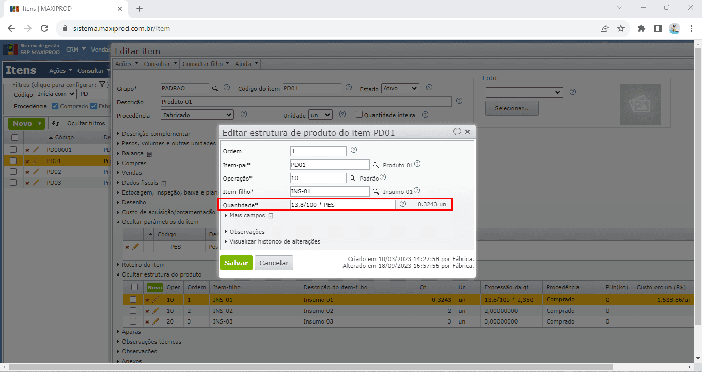Image resolution: width=702 pixels, height=372 pixels.
Task: Add a structure row with the small Novo button
Action: pyautogui.click(x=154, y=287)
